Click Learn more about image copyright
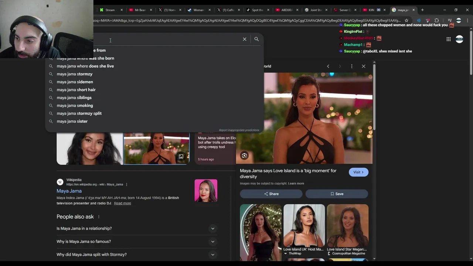Screen dimensions: 473x266 [x=296, y=184]
